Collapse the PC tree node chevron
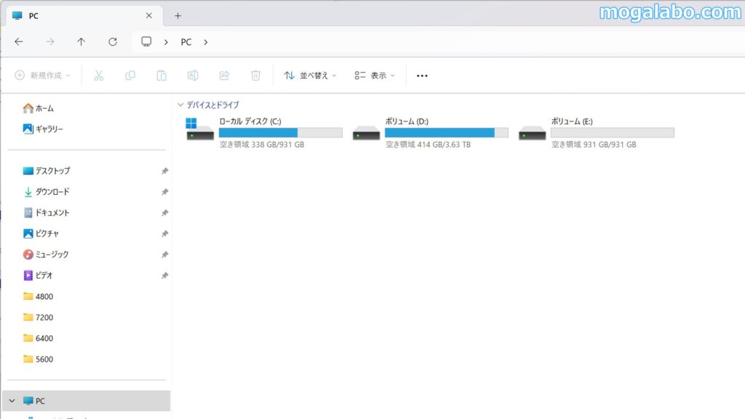The width and height of the screenshot is (745, 419). pos(12,401)
